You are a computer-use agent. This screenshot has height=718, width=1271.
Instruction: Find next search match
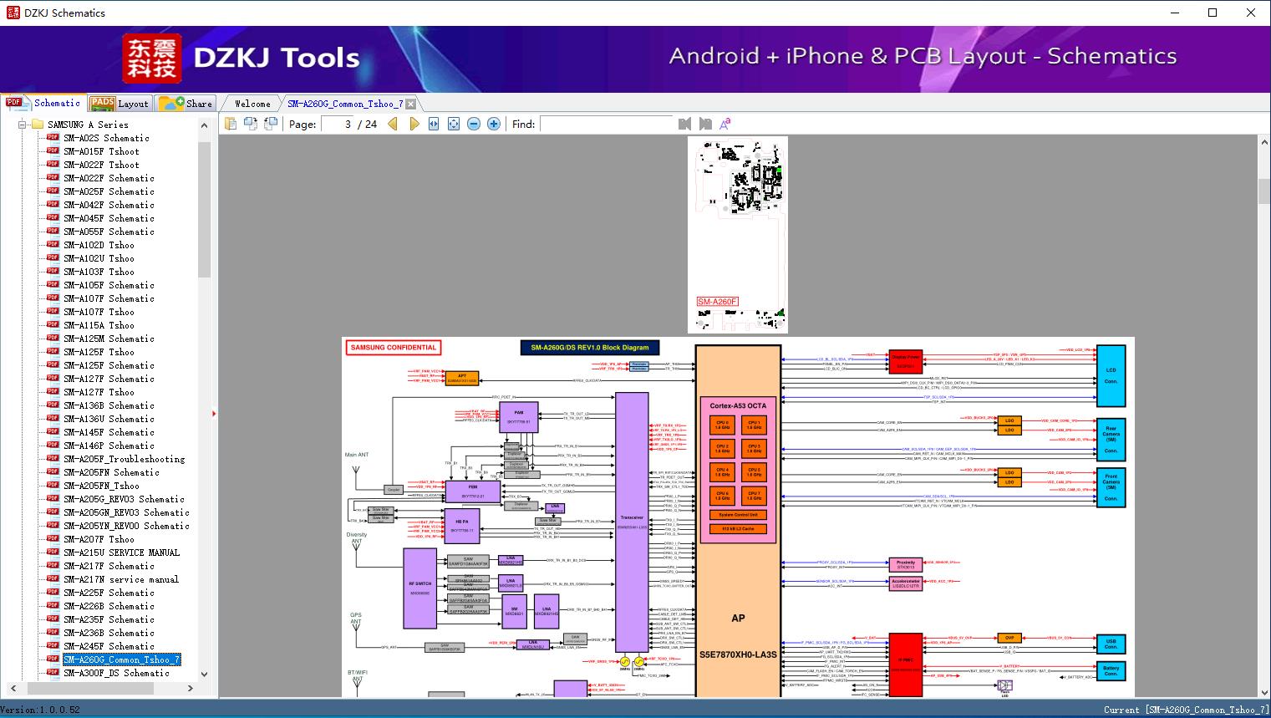tap(705, 124)
